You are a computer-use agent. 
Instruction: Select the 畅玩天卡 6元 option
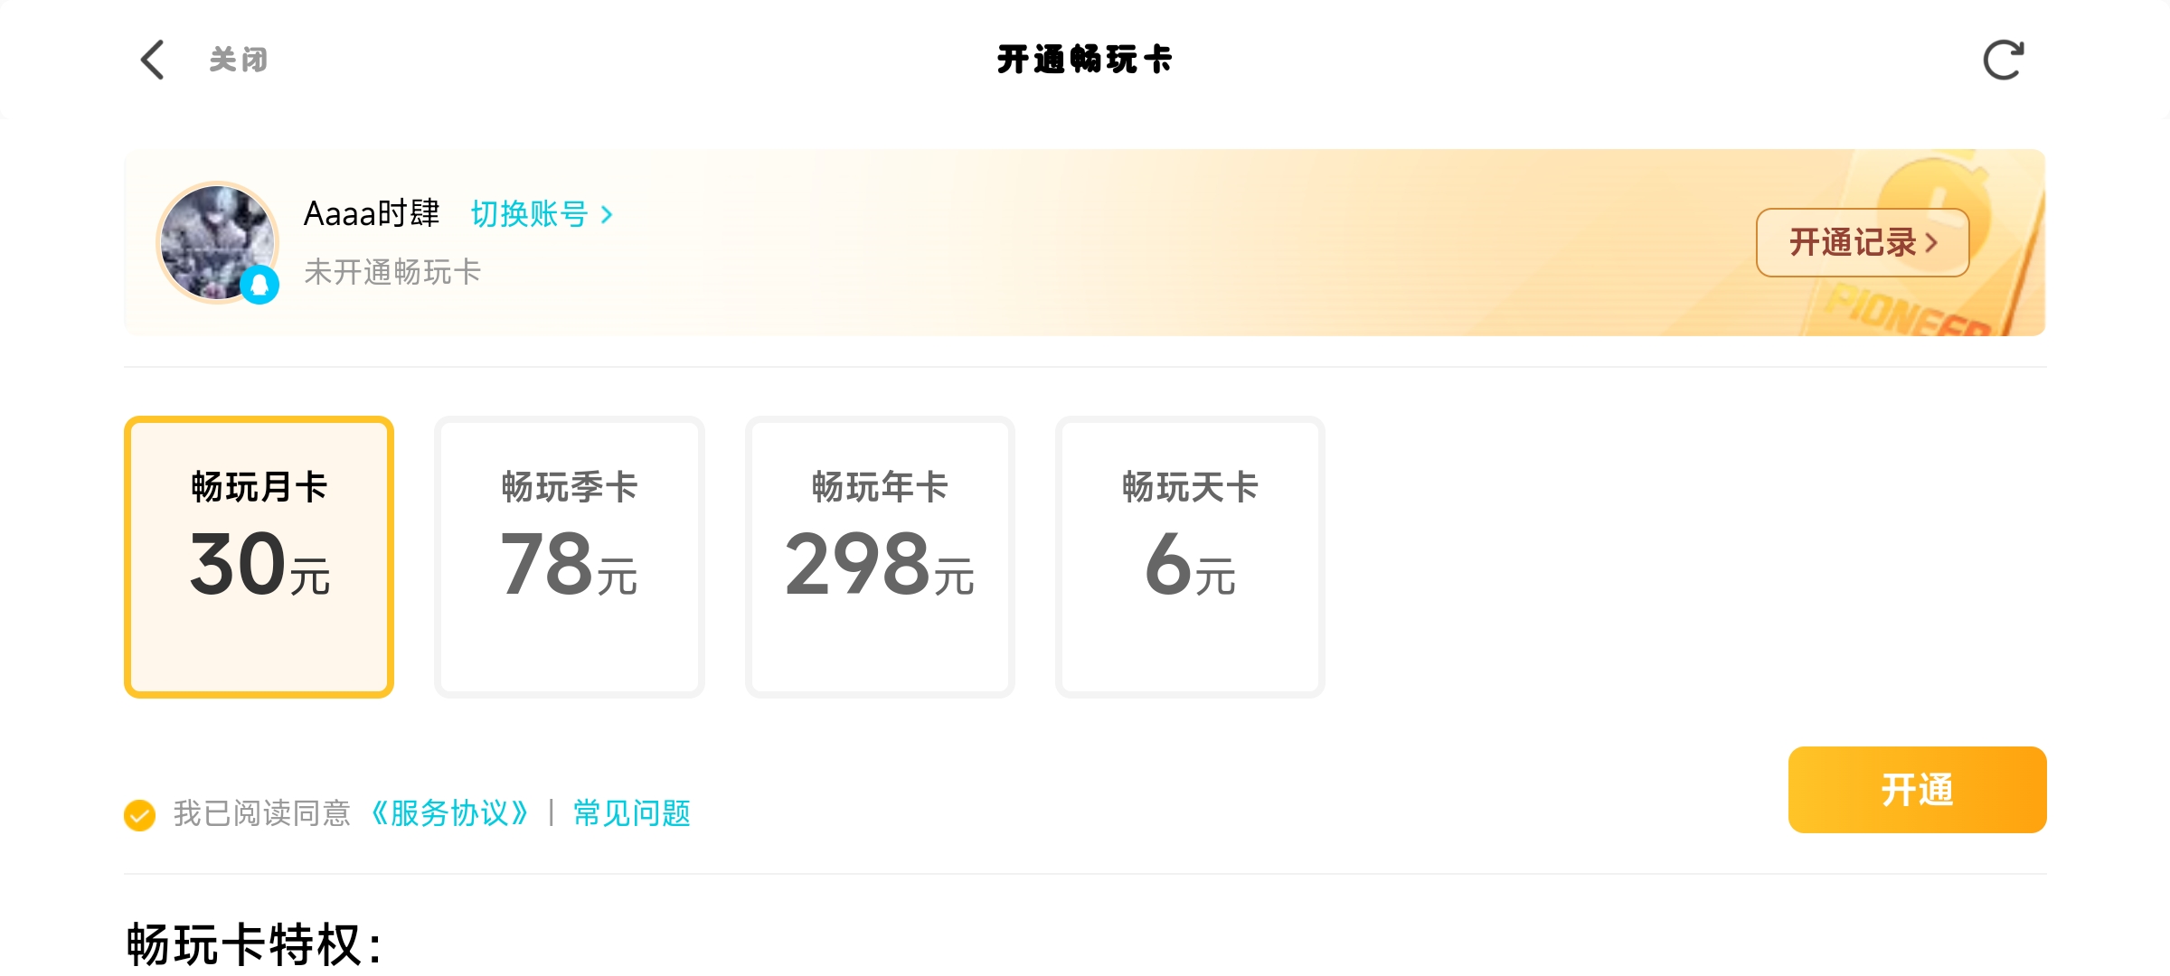point(1190,557)
